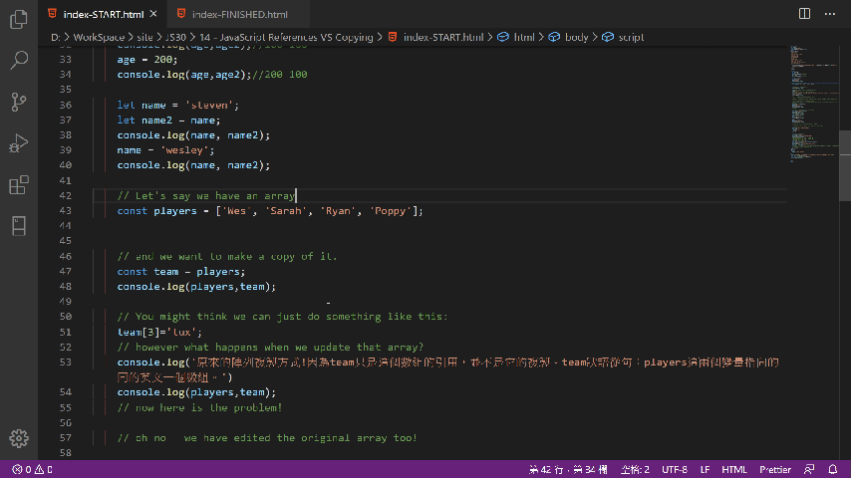The height and width of the screenshot is (478, 851).
Task: Click the vertical scrollbar thumb
Action: [x=845, y=165]
